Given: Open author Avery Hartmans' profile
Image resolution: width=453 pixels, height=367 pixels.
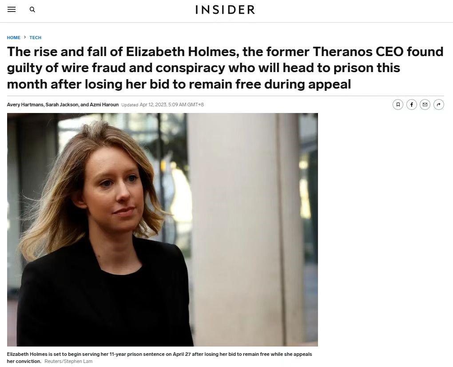Looking at the screenshot, I should (25, 105).
